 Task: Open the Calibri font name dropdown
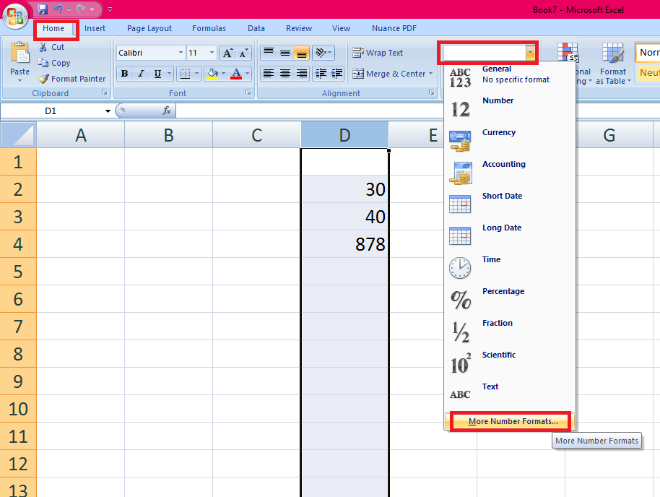click(x=181, y=52)
